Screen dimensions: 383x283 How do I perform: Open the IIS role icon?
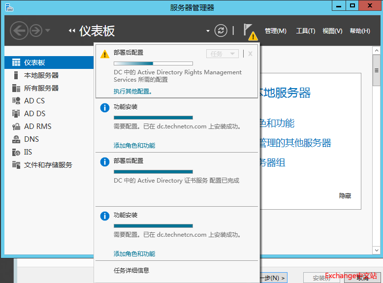click(x=16, y=152)
